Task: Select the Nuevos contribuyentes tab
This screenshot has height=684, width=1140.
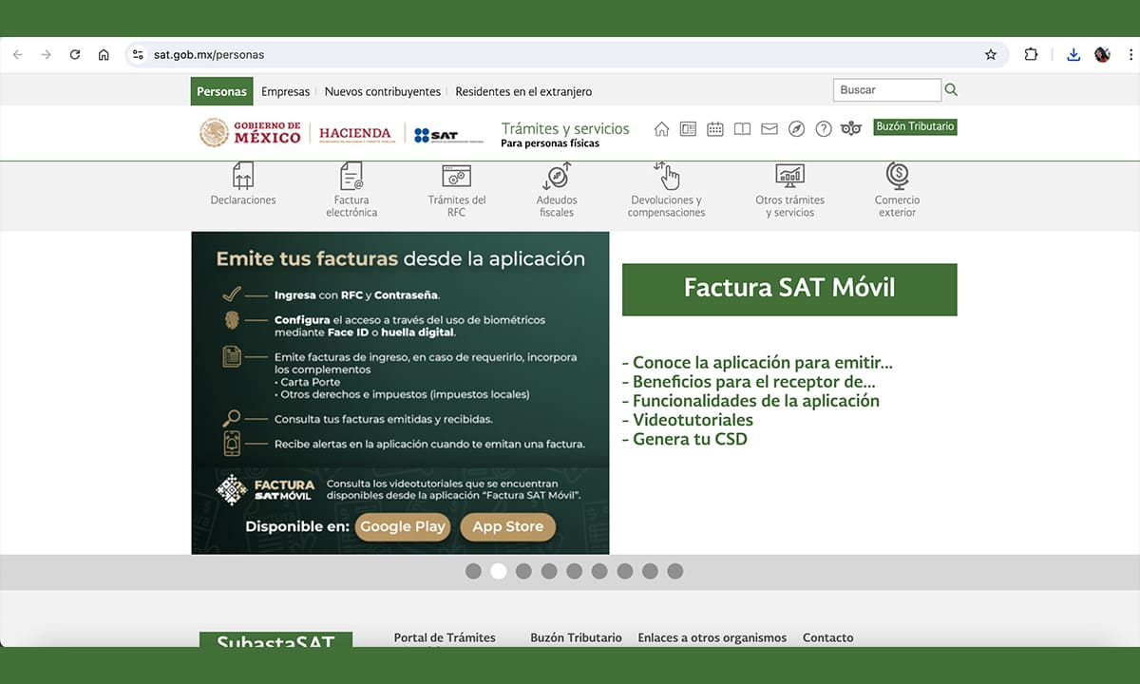Action: click(383, 91)
